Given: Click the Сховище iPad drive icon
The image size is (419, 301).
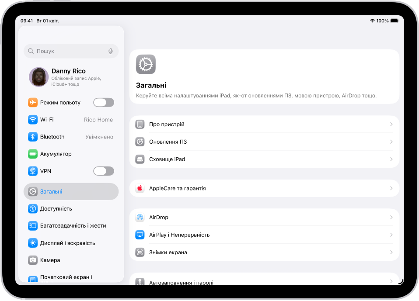Looking at the screenshot, I should (x=140, y=159).
